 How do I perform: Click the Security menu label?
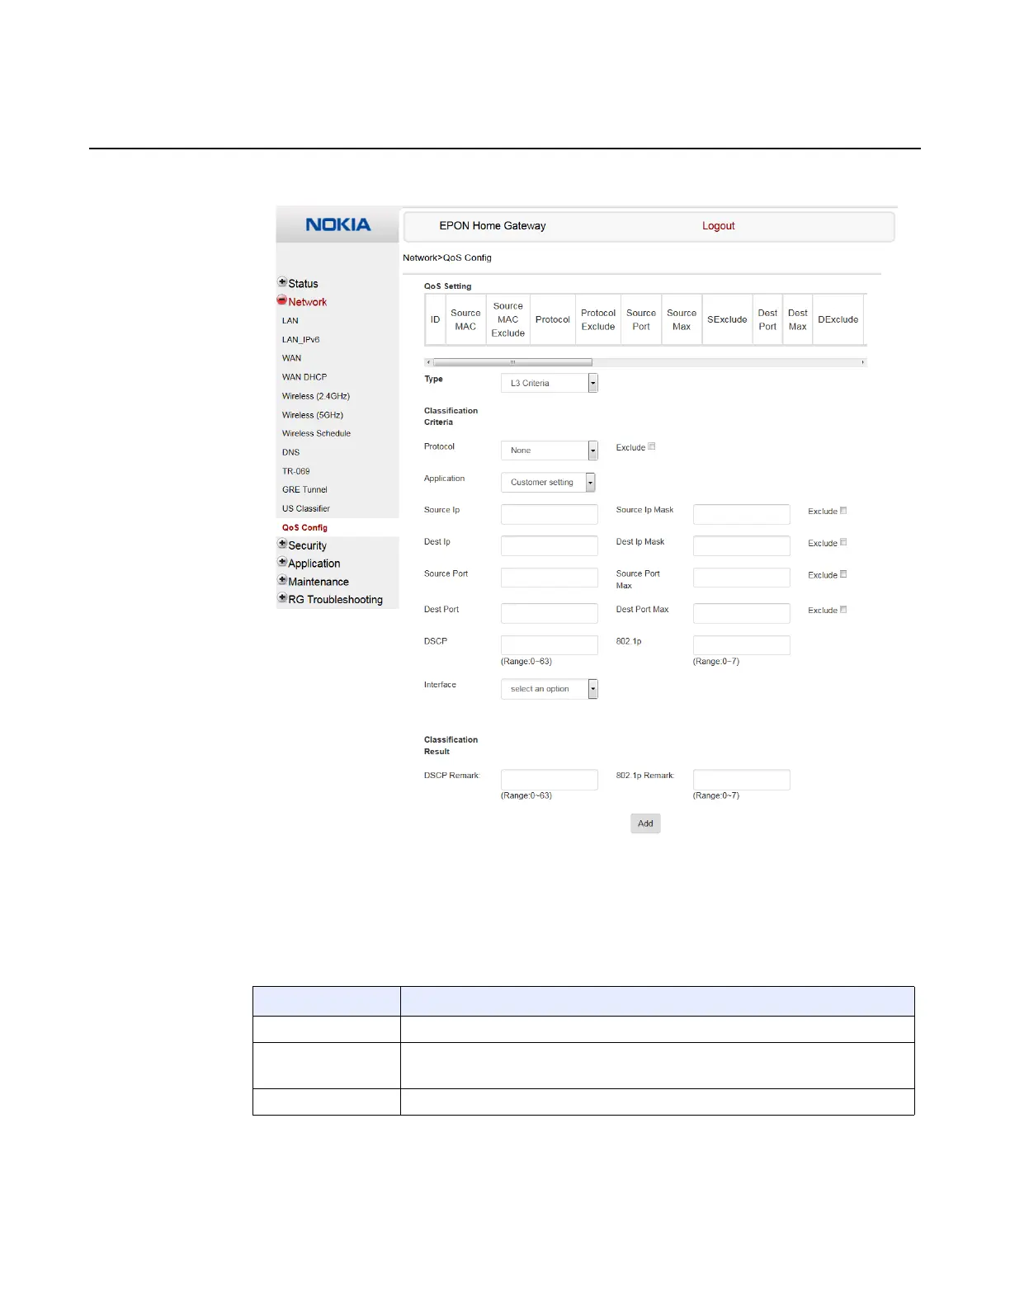[308, 545]
